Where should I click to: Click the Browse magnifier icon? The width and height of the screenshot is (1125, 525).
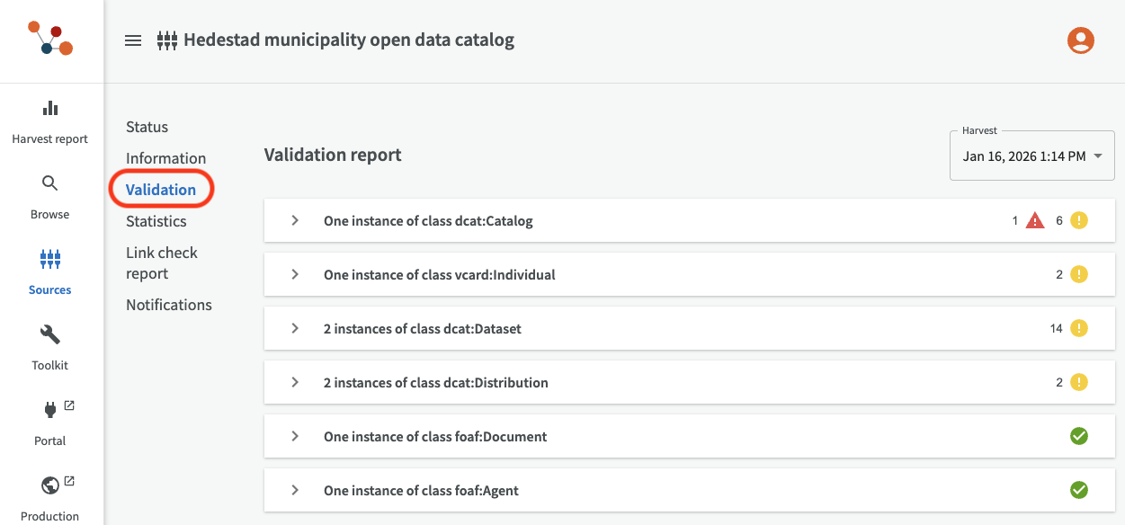point(50,183)
